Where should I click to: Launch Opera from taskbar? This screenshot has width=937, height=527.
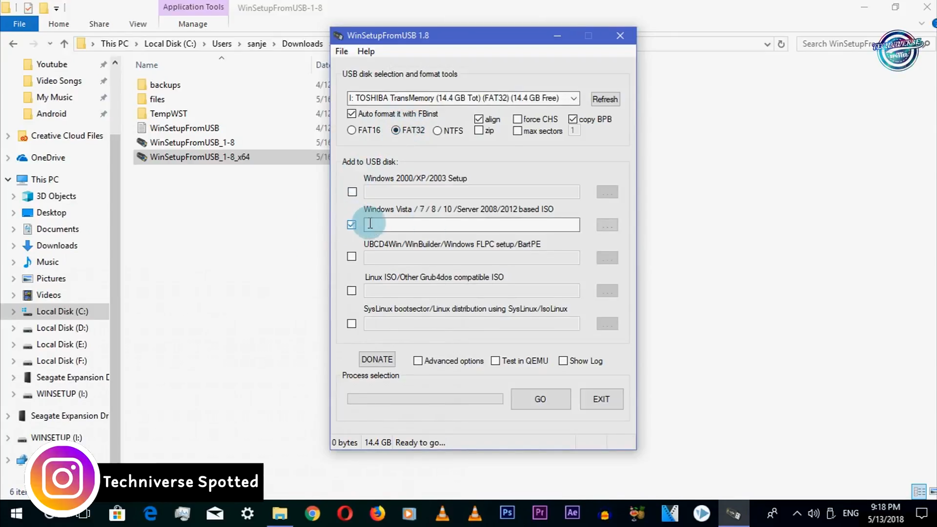(x=345, y=513)
